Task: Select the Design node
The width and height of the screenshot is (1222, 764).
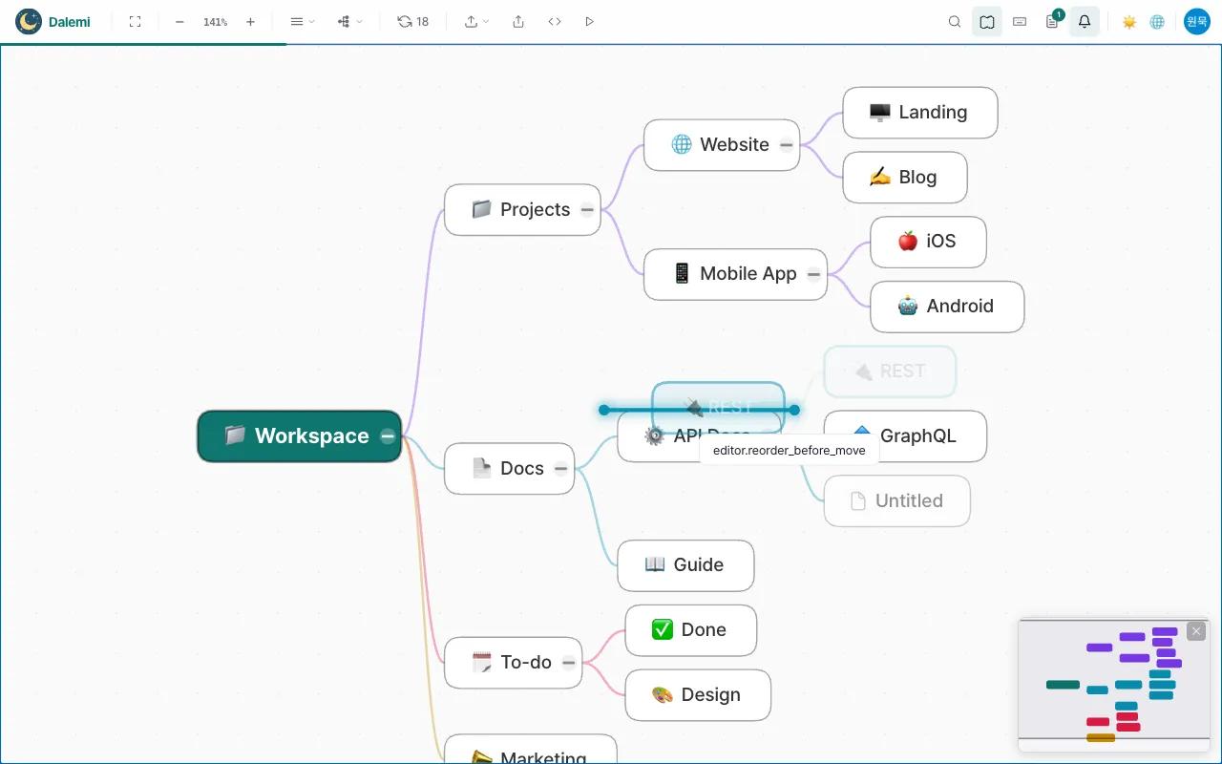Action: point(698,694)
